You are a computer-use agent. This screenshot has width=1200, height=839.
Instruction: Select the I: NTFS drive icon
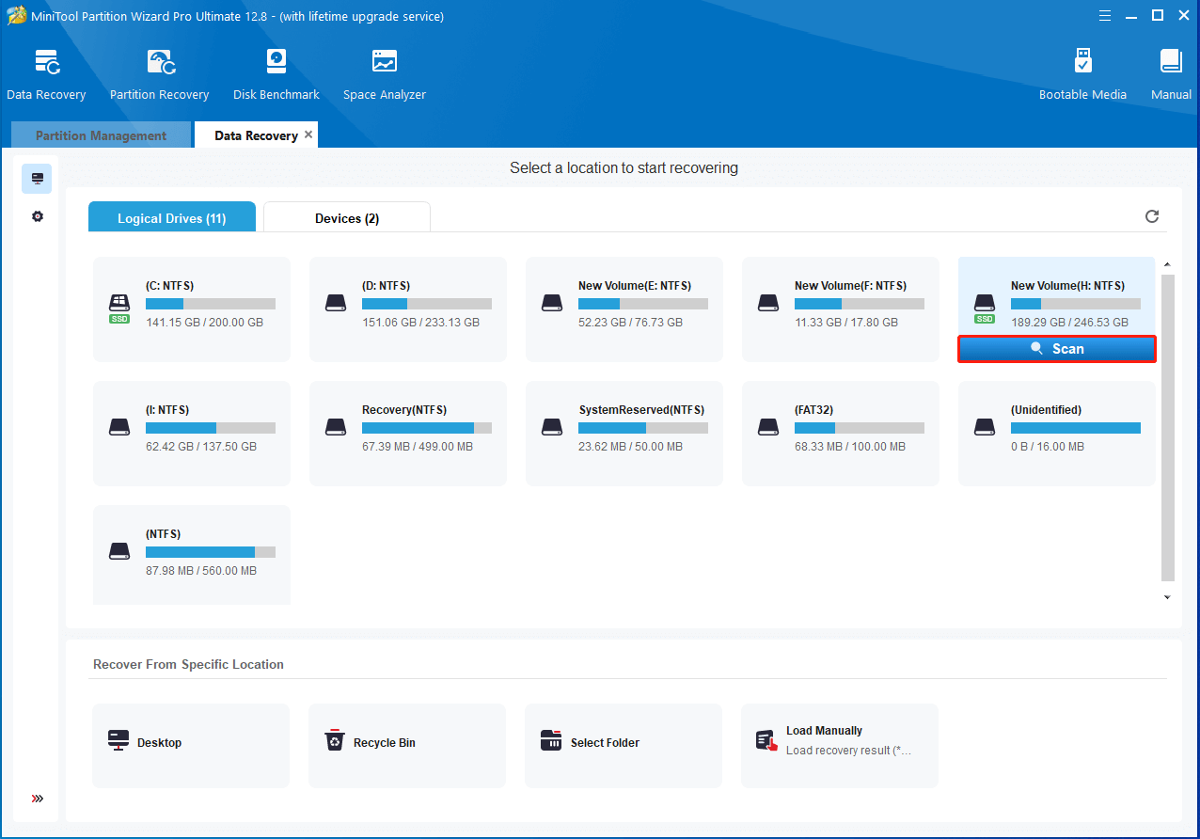(119, 428)
